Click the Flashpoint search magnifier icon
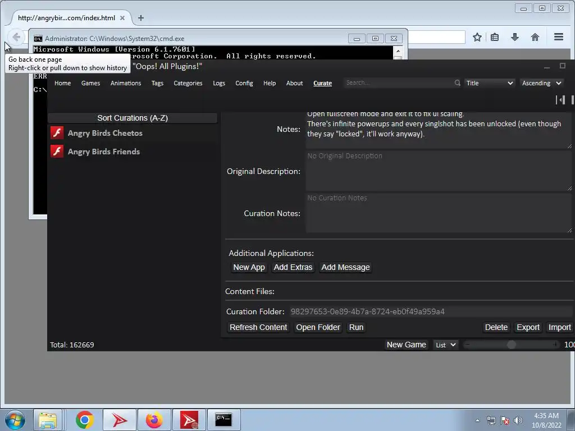575x431 pixels. click(x=457, y=83)
